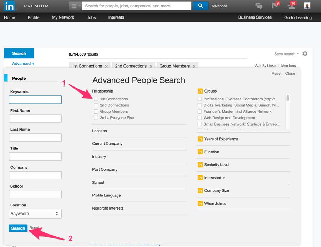The image size is (321, 247).
Task: Focus the top search bar field
Action: pyautogui.click(x=137, y=6)
